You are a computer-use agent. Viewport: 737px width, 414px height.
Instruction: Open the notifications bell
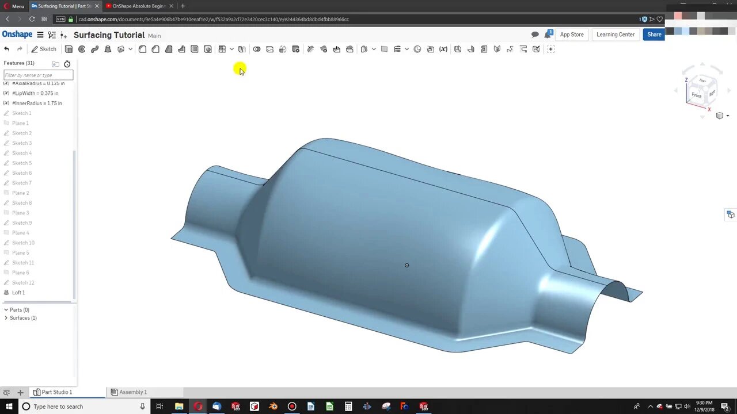[548, 34]
